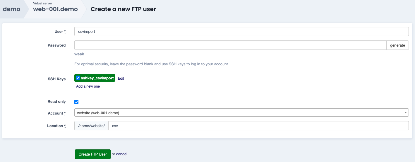415x162 pixels.
Task: Select "Add a new one" SSH key link
Action: click(x=88, y=86)
